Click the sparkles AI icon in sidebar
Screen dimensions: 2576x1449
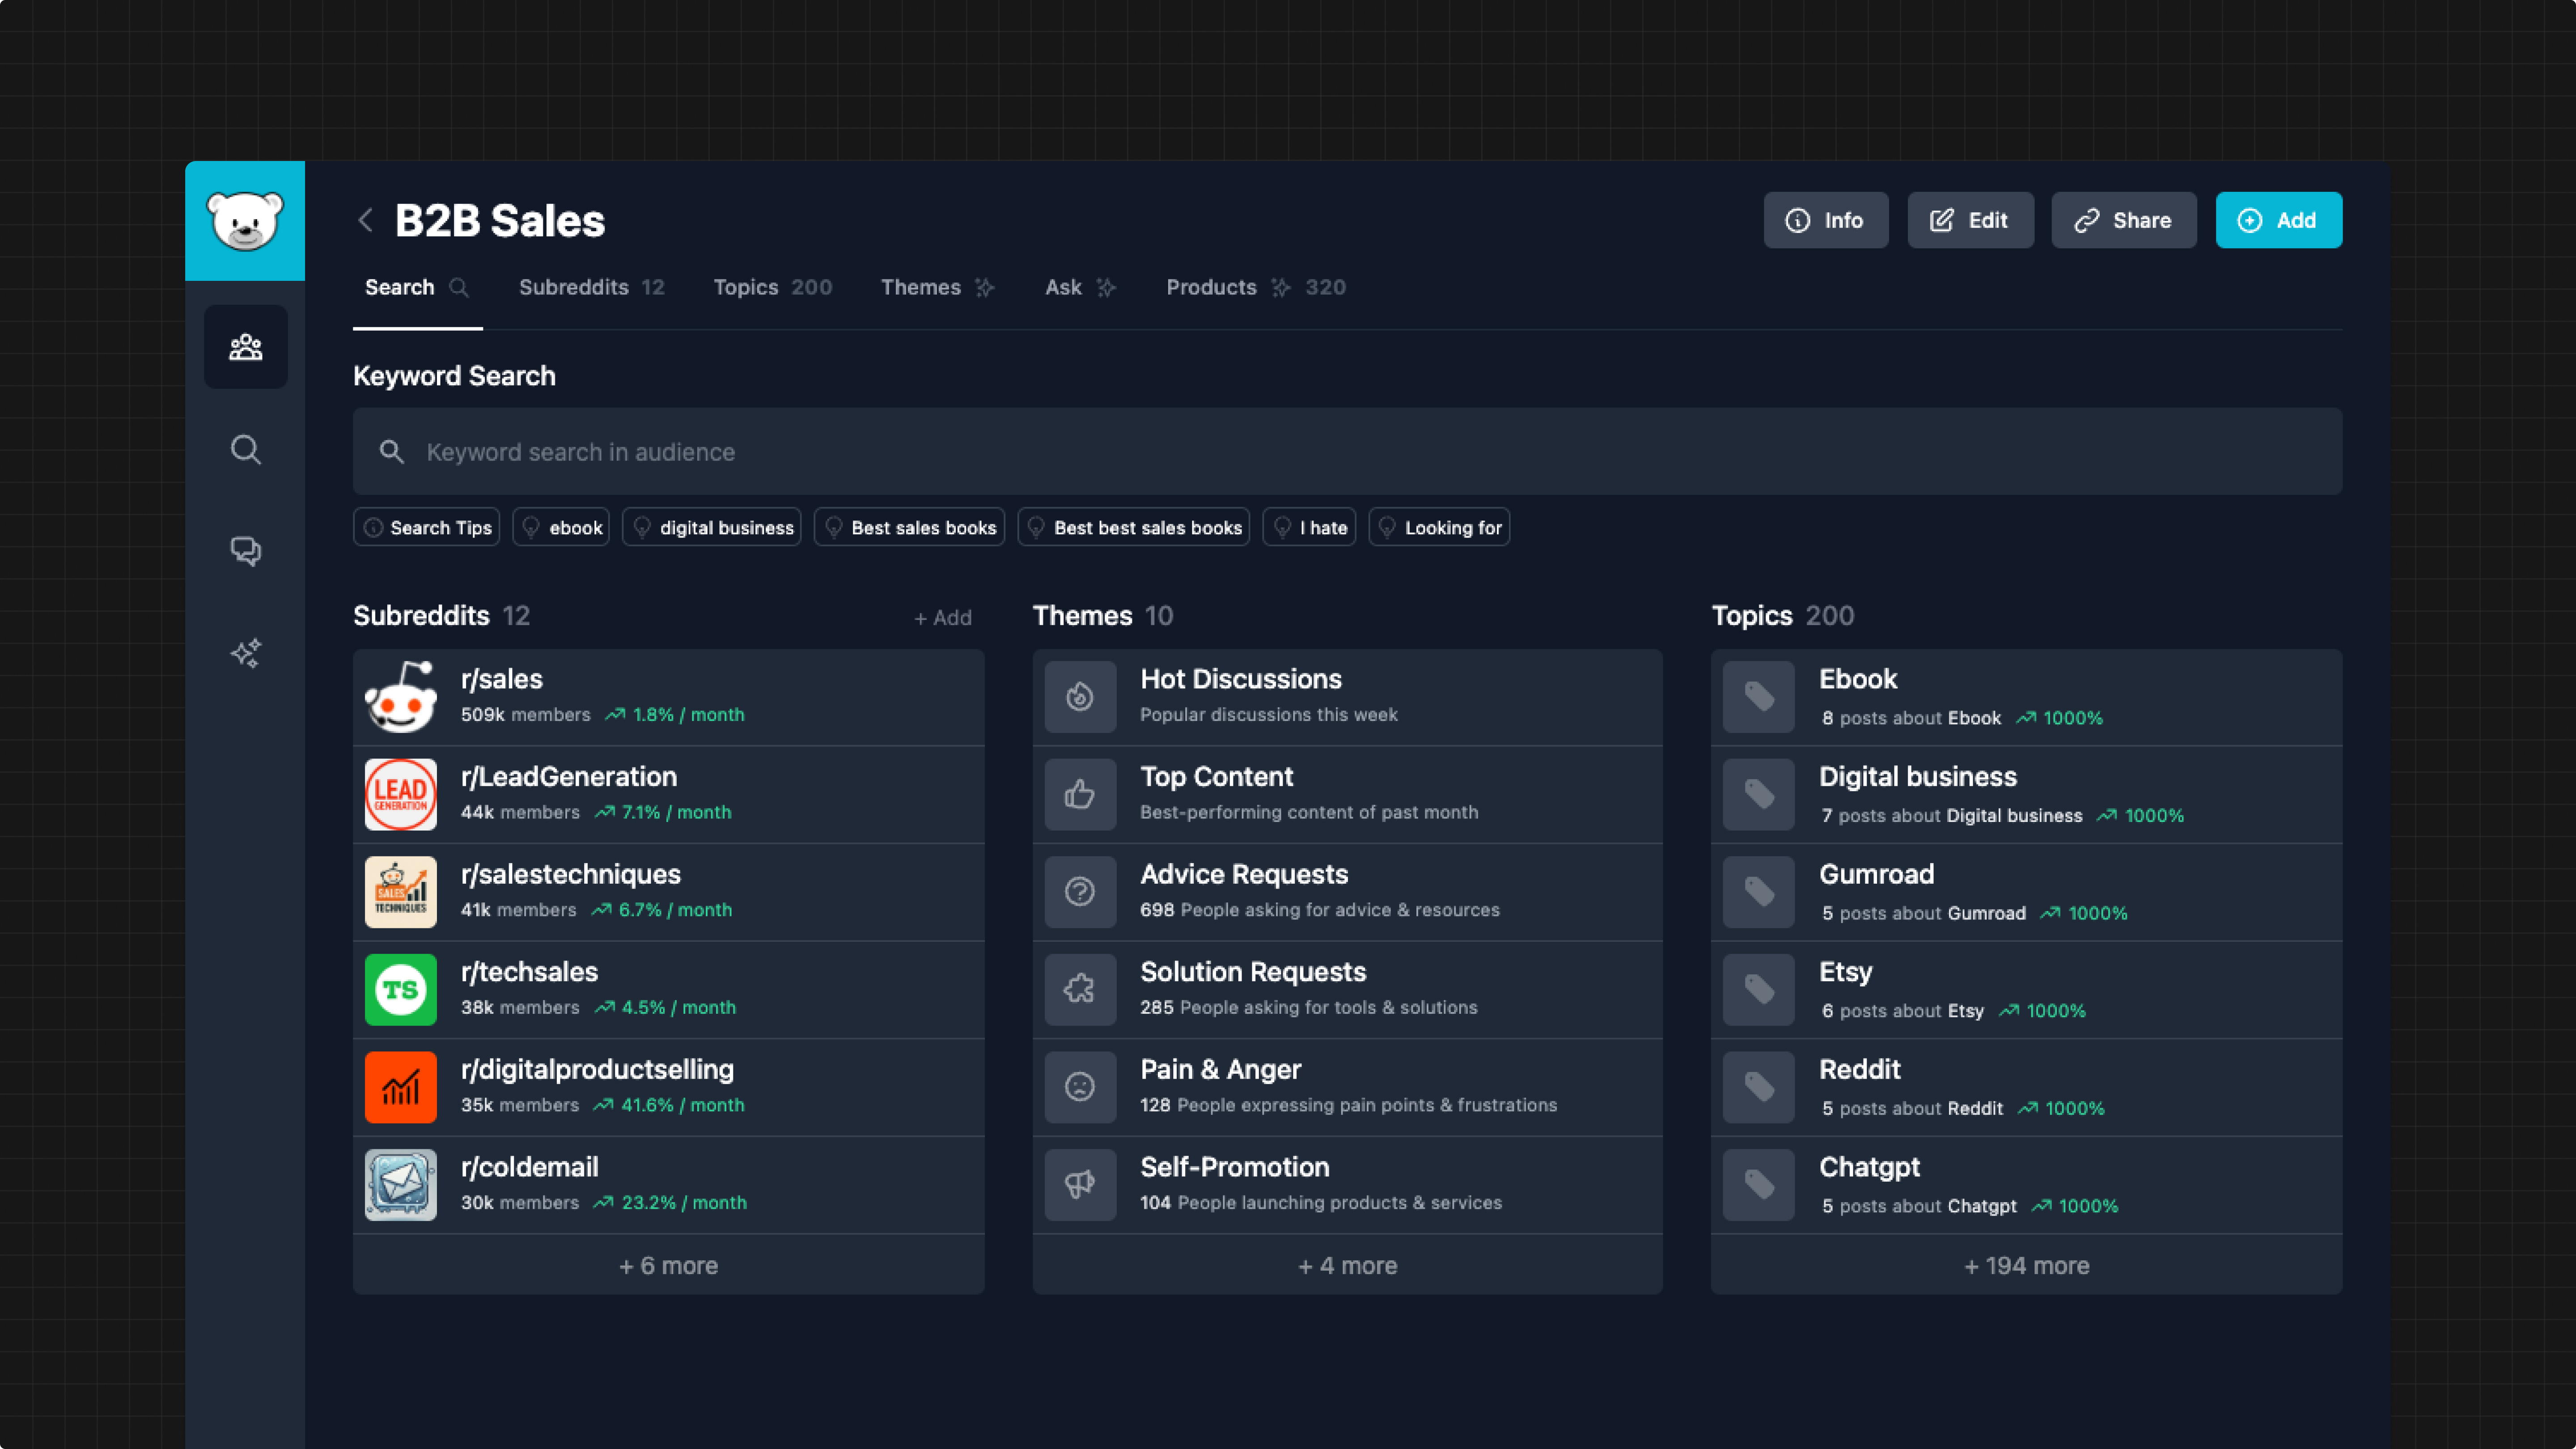click(x=245, y=653)
